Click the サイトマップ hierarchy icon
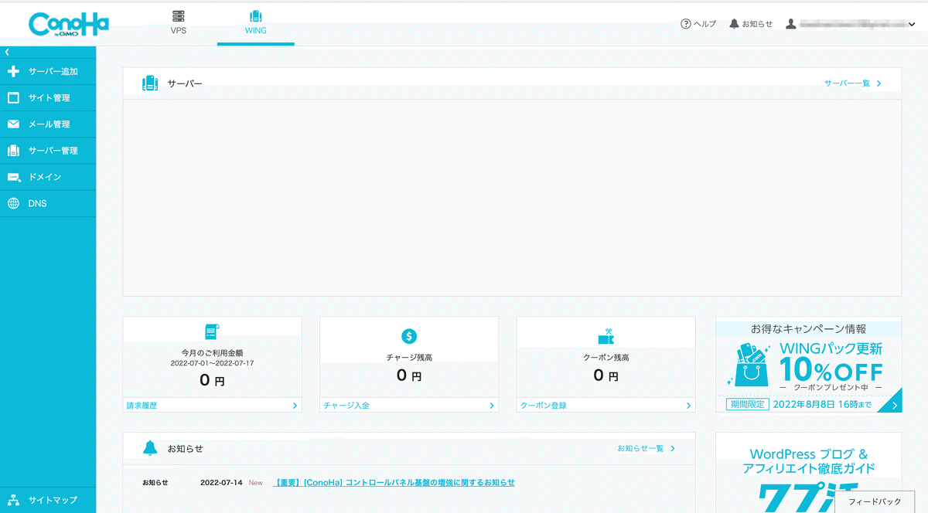This screenshot has height=513, width=928. click(13, 500)
